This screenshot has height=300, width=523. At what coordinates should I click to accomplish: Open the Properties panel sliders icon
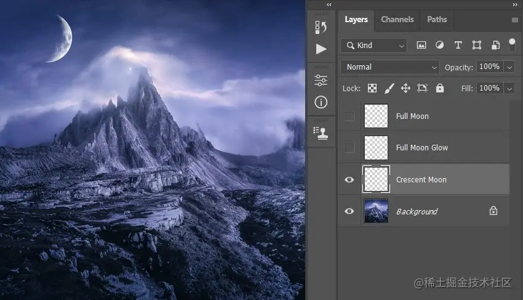(x=321, y=81)
